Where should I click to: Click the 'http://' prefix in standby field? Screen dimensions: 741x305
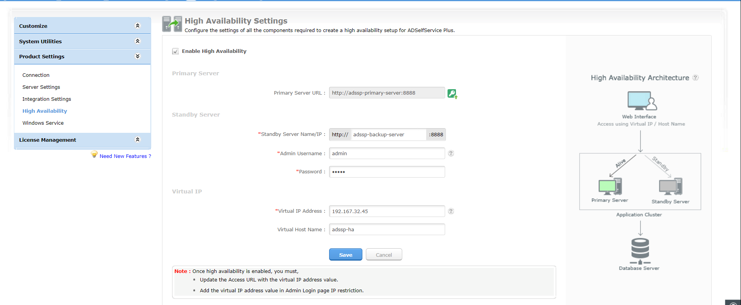tap(340, 134)
